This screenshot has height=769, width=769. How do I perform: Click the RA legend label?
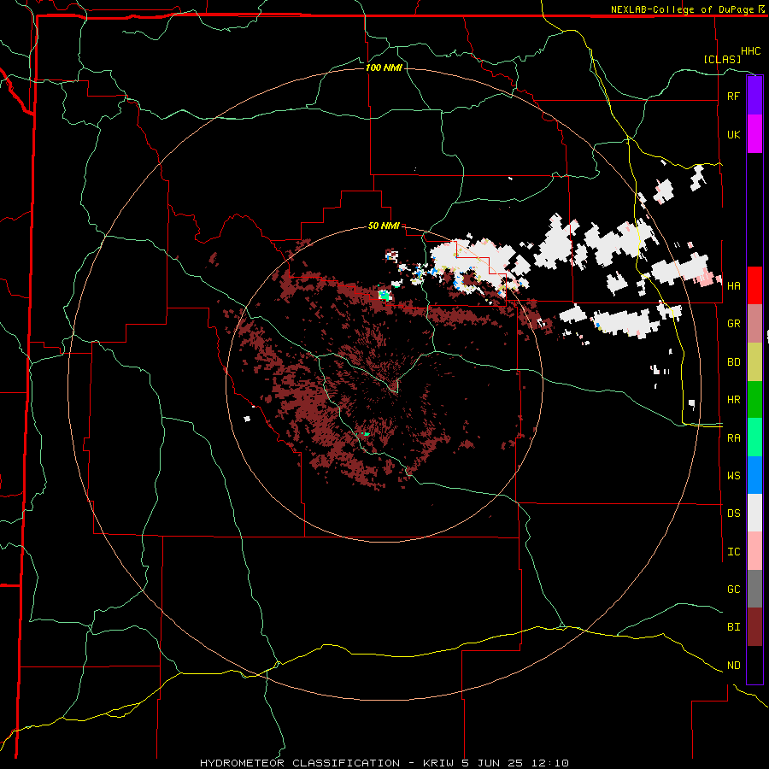click(x=733, y=438)
